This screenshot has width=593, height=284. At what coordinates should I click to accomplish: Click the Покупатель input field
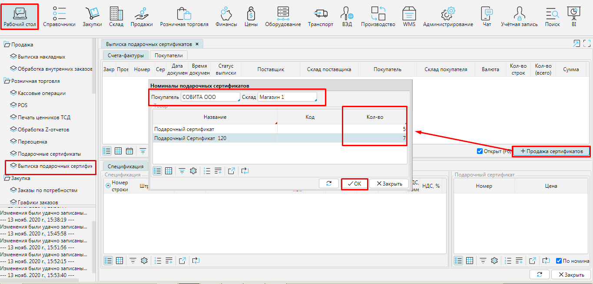coord(210,97)
